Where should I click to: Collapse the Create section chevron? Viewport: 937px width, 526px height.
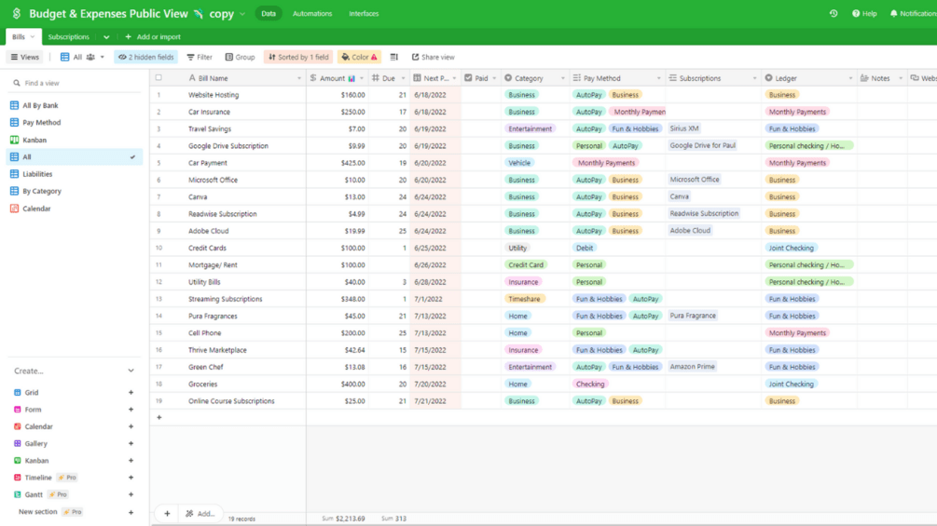[131, 371]
